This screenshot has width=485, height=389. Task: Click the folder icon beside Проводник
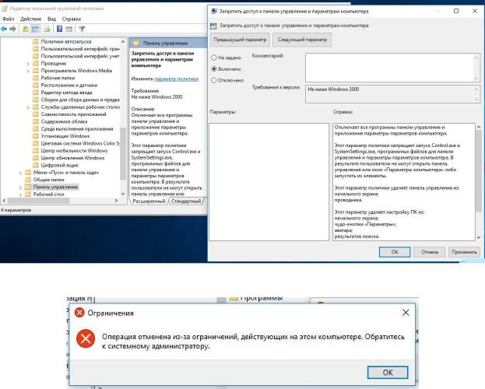click(36, 63)
